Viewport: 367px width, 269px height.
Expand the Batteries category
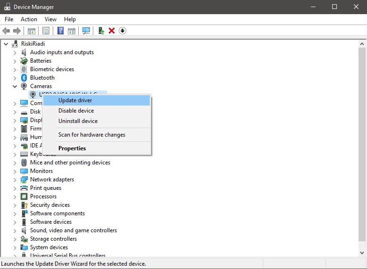[15, 61]
